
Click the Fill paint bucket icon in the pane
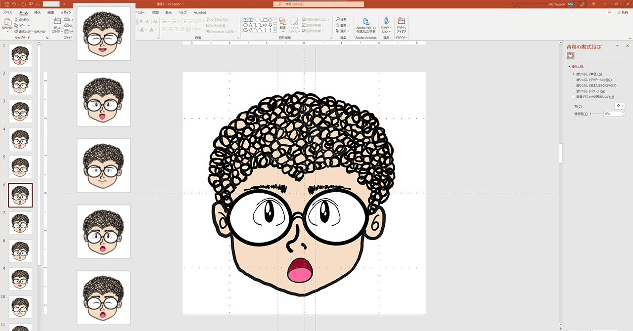pyautogui.click(x=570, y=56)
